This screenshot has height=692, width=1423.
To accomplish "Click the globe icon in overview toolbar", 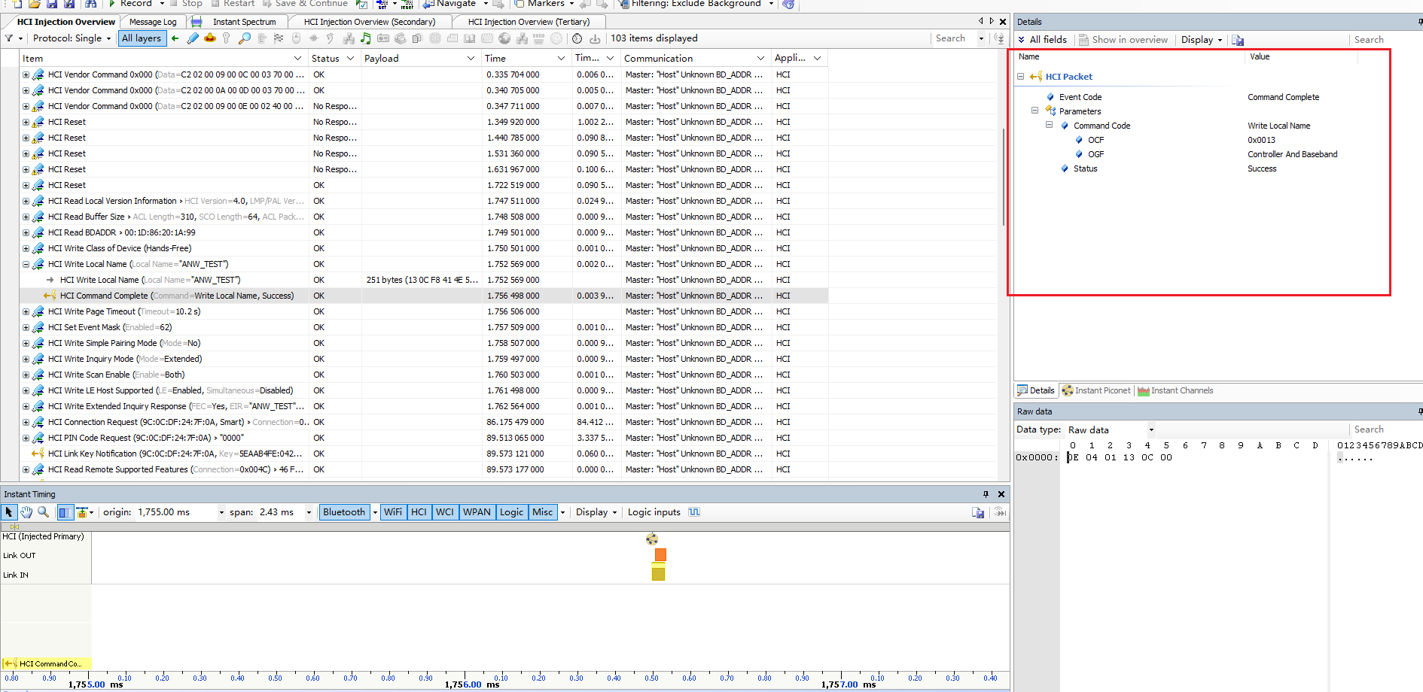I will click(x=504, y=38).
